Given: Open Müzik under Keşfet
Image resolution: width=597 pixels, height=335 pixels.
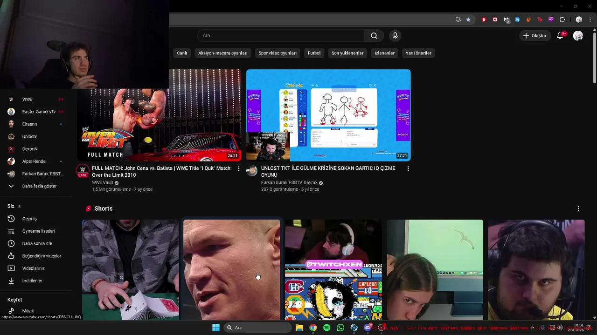Looking at the screenshot, I should click(x=36, y=311).
